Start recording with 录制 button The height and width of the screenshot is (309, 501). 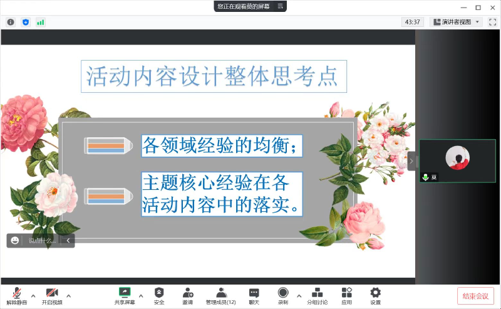283,295
